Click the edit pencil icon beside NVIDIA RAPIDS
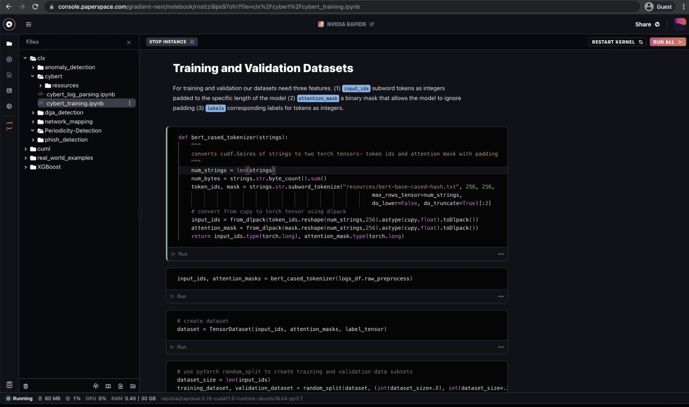Screen dimensions: 689x407 pos(372,24)
